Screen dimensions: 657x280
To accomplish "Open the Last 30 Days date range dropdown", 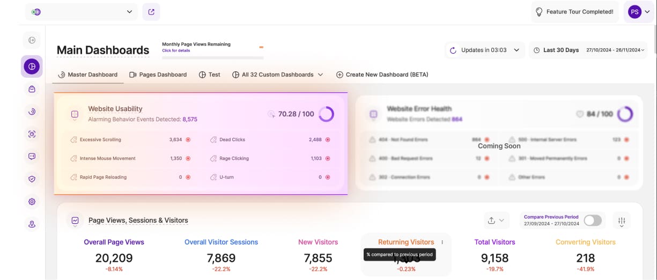I will 588,50.
